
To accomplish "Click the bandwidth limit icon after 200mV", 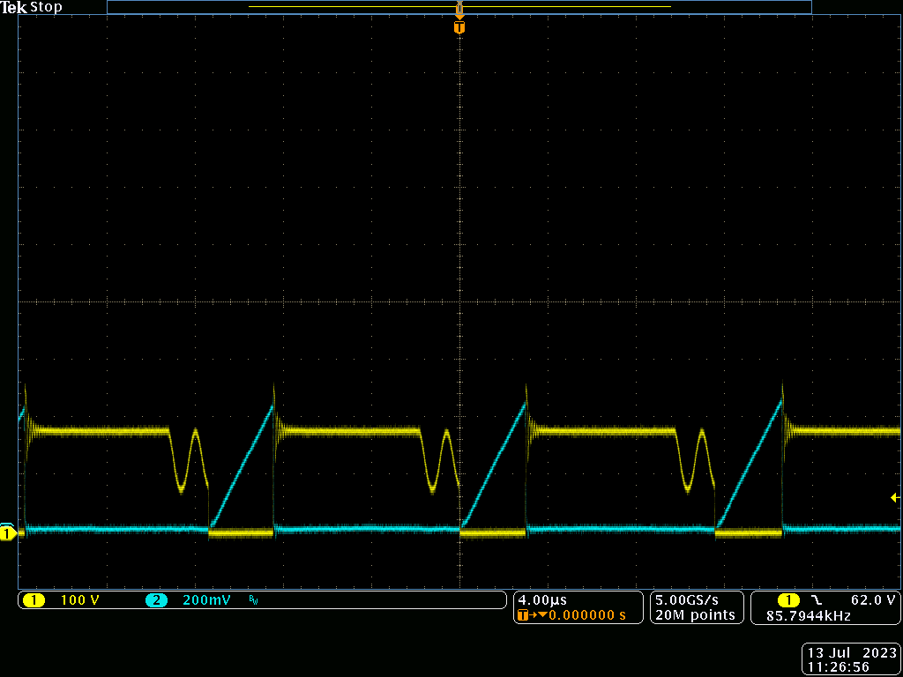I will tap(254, 600).
